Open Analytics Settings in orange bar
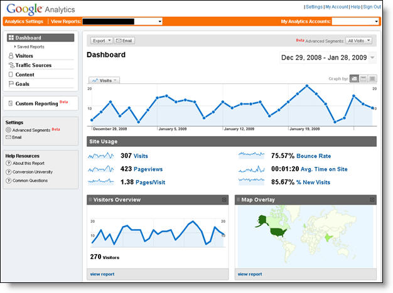The height and width of the screenshot is (293, 393). [24, 21]
